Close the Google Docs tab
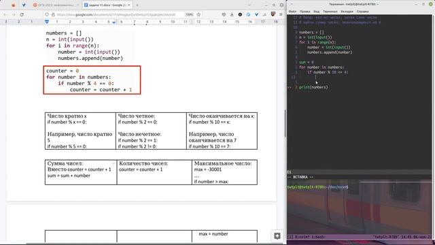The image size is (435, 245). point(129,5)
